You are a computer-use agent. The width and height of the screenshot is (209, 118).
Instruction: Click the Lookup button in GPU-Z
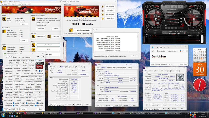pyautogui.click(x=40, y=60)
